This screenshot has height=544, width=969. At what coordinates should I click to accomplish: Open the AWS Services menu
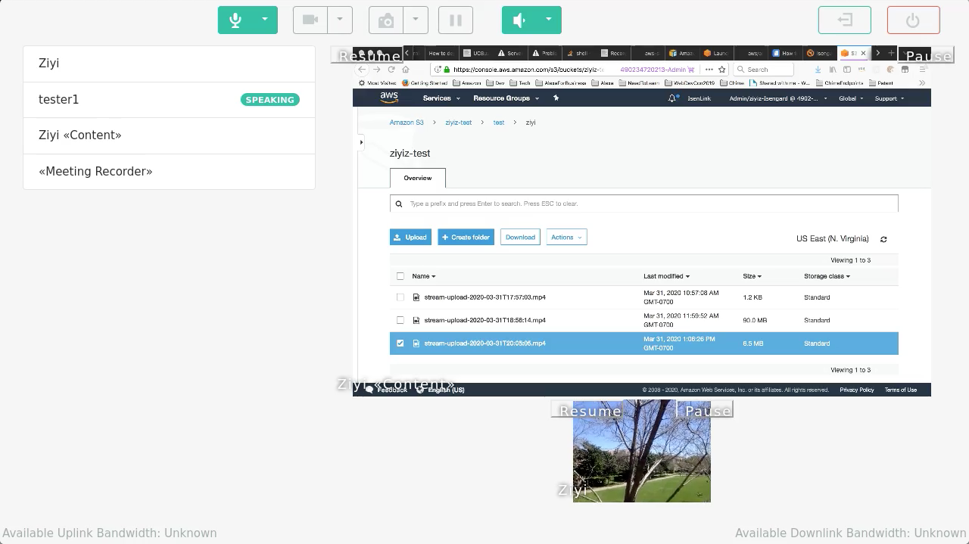click(441, 98)
